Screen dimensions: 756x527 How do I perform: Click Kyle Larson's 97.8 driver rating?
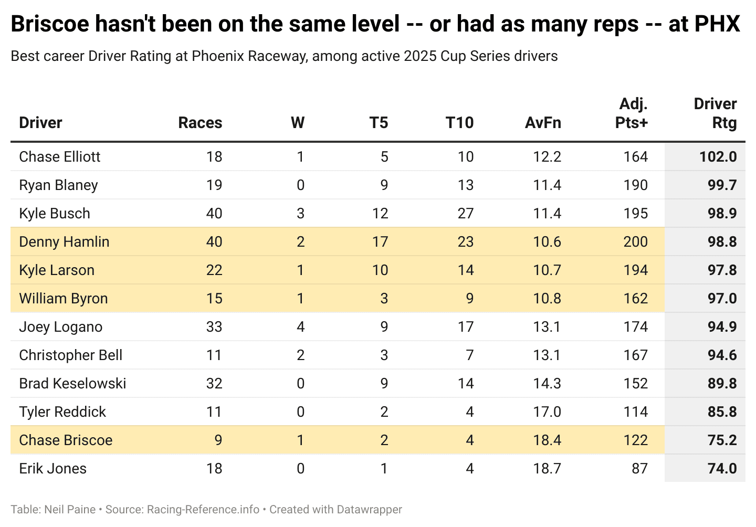[722, 270]
